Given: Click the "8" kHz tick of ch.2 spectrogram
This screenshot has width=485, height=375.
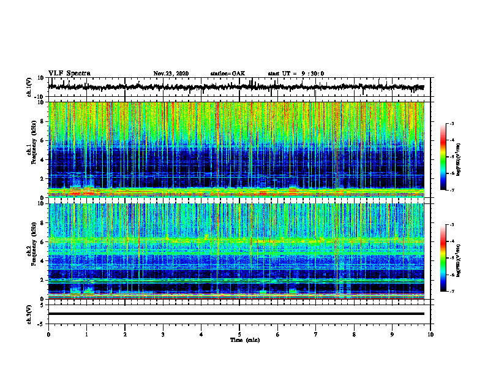Looking at the screenshot, I should [x=42, y=223].
